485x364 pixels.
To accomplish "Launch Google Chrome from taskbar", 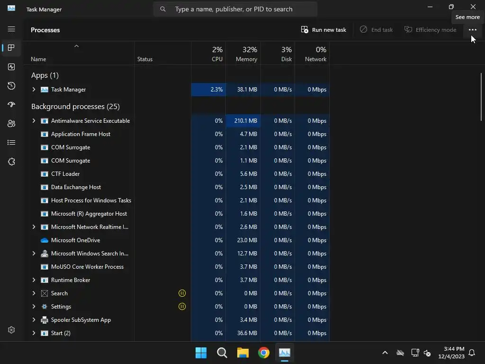I will tap(263, 353).
